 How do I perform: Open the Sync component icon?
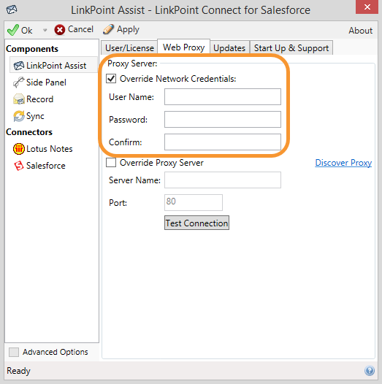tap(18, 116)
